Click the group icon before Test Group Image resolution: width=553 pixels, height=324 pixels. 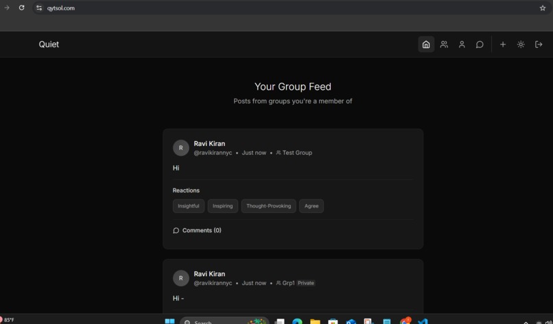[x=279, y=153]
